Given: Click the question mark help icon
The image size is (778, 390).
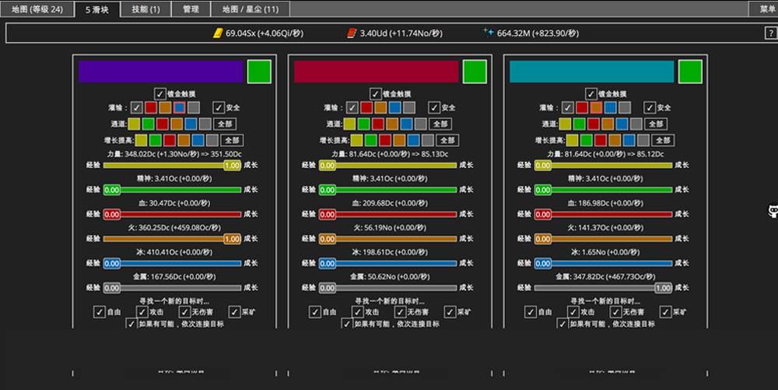Looking at the screenshot, I should 770,33.
